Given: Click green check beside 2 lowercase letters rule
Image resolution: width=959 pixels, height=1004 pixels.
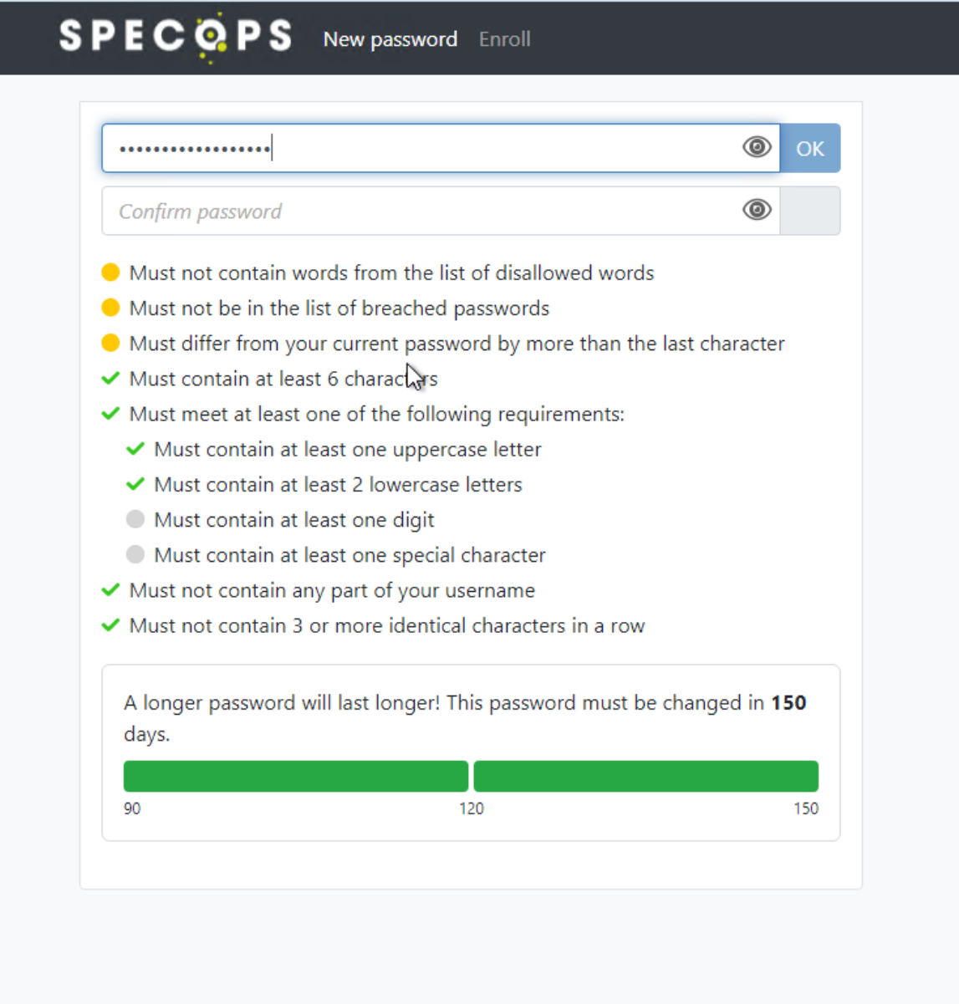Looking at the screenshot, I should [135, 484].
